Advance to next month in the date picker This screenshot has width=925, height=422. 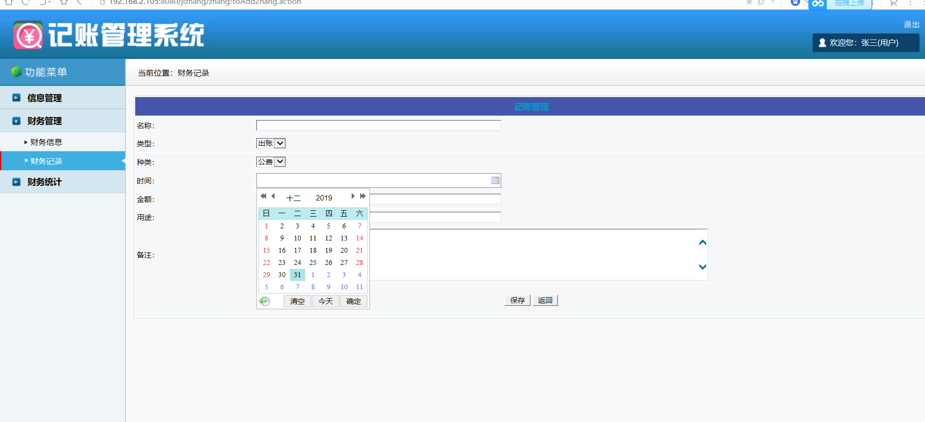(x=352, y=196)
